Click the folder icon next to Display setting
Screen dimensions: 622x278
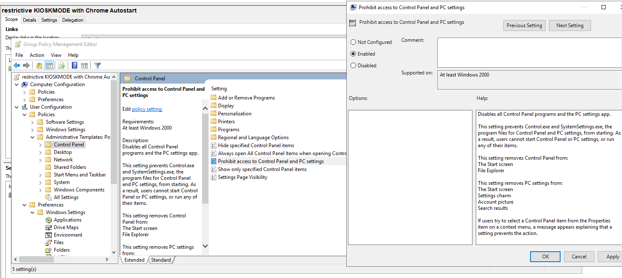pyautogui.click(x=213, y=106)
